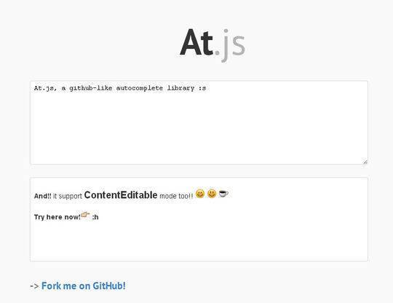Click the first smiling face emoji

coord(199,194)
